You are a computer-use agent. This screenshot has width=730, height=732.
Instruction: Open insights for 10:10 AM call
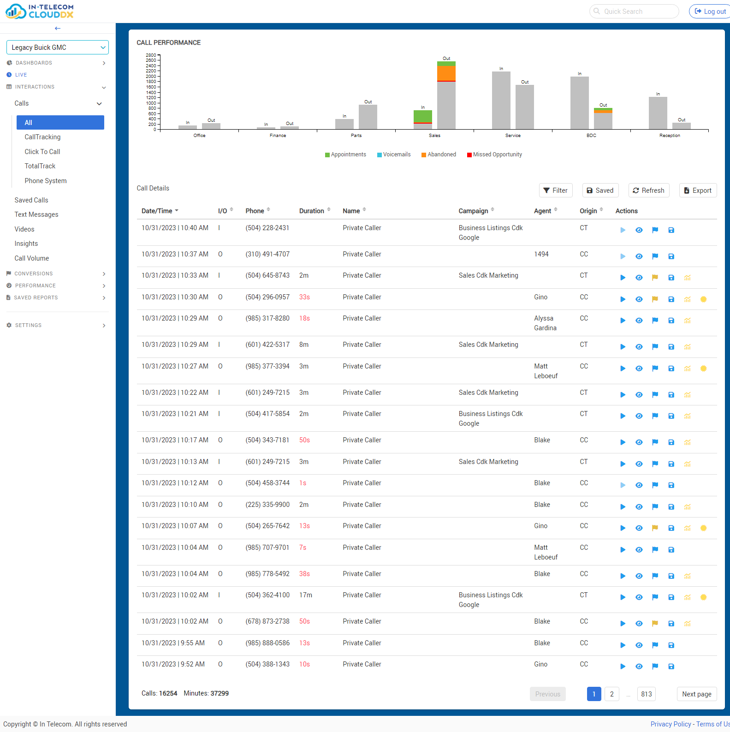tap(687, 507)
